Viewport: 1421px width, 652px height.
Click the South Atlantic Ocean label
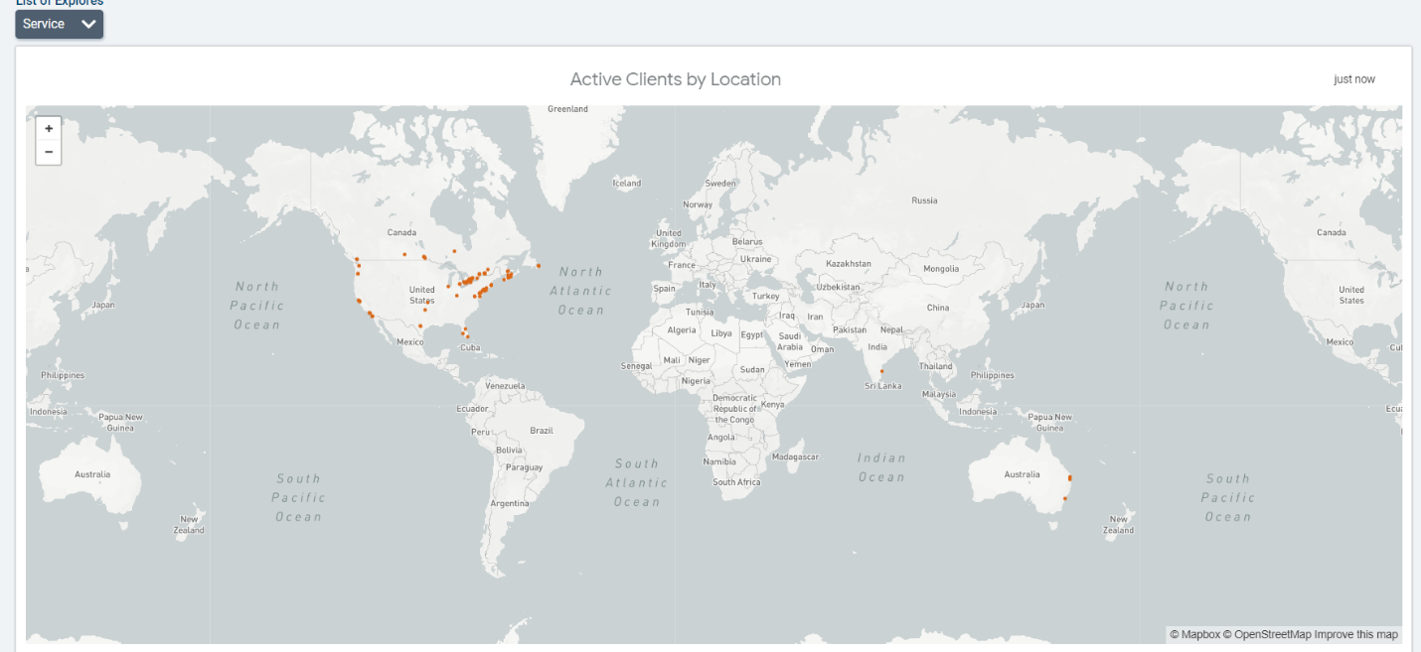coord(636,482)
